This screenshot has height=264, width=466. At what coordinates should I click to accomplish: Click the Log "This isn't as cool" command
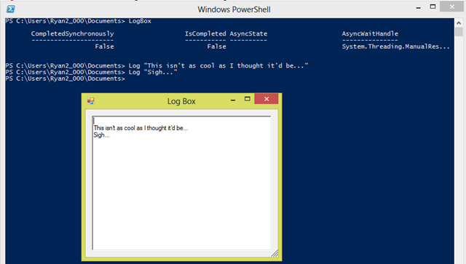(x=218, y=65)
